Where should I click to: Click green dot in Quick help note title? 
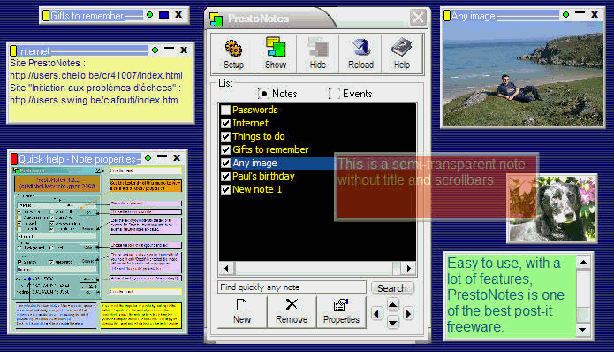point(148,157)
